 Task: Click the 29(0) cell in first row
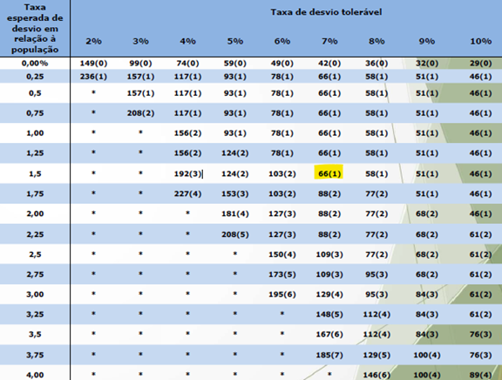[x=480, y=64]
